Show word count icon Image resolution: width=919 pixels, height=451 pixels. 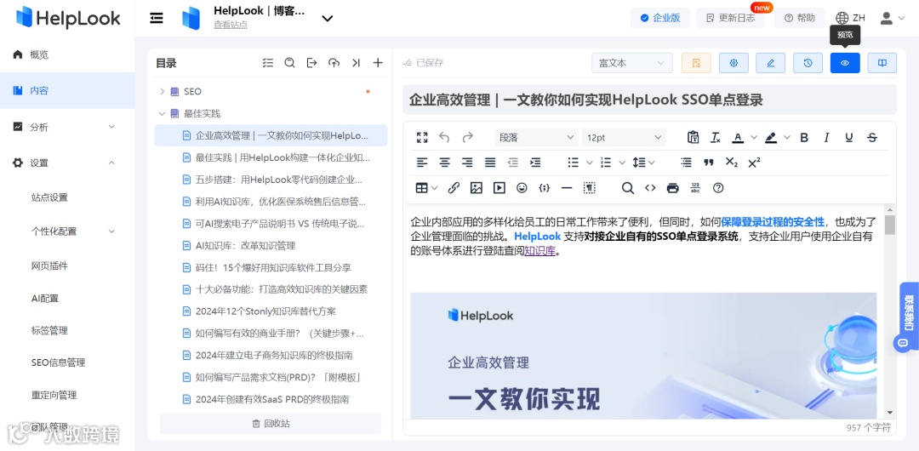pyautogui.click(x=696, y=188)
